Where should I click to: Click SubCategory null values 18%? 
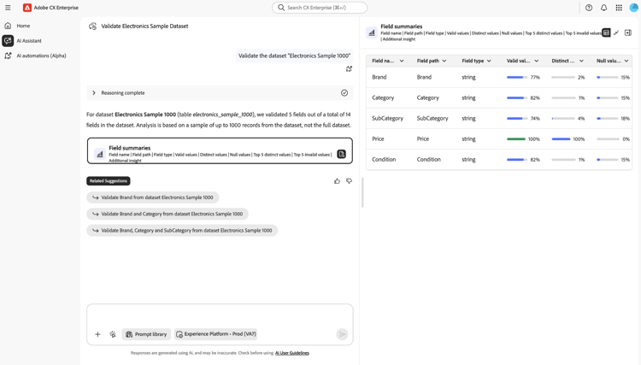click(x=626, y=119)
